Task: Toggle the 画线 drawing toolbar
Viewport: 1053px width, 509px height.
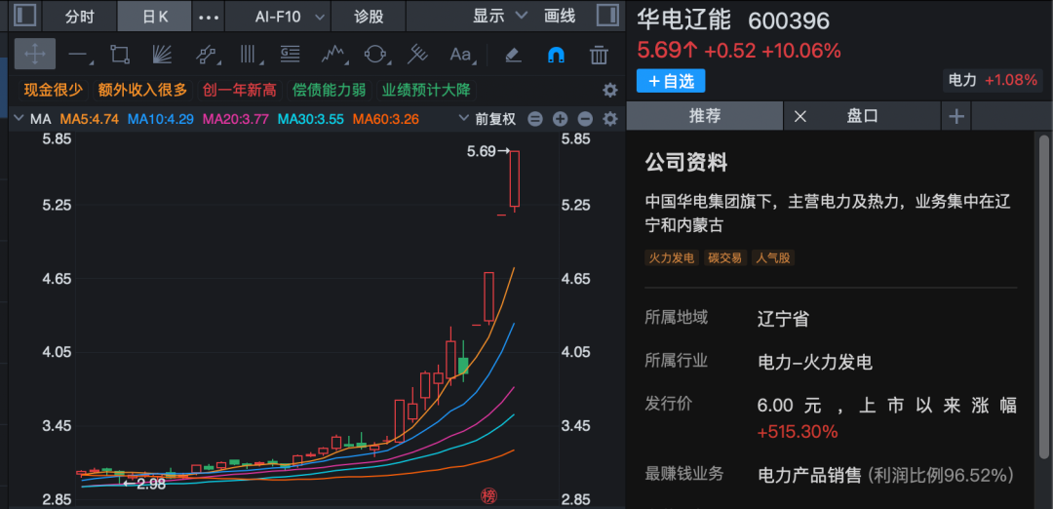Action: click(560, 17)
